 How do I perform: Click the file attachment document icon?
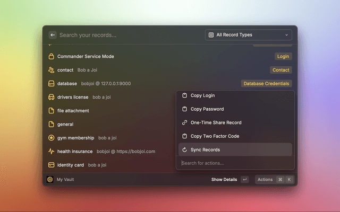tap(52, 111)
